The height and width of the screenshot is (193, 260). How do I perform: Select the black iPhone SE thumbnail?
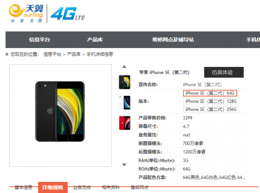click(124, 82)
